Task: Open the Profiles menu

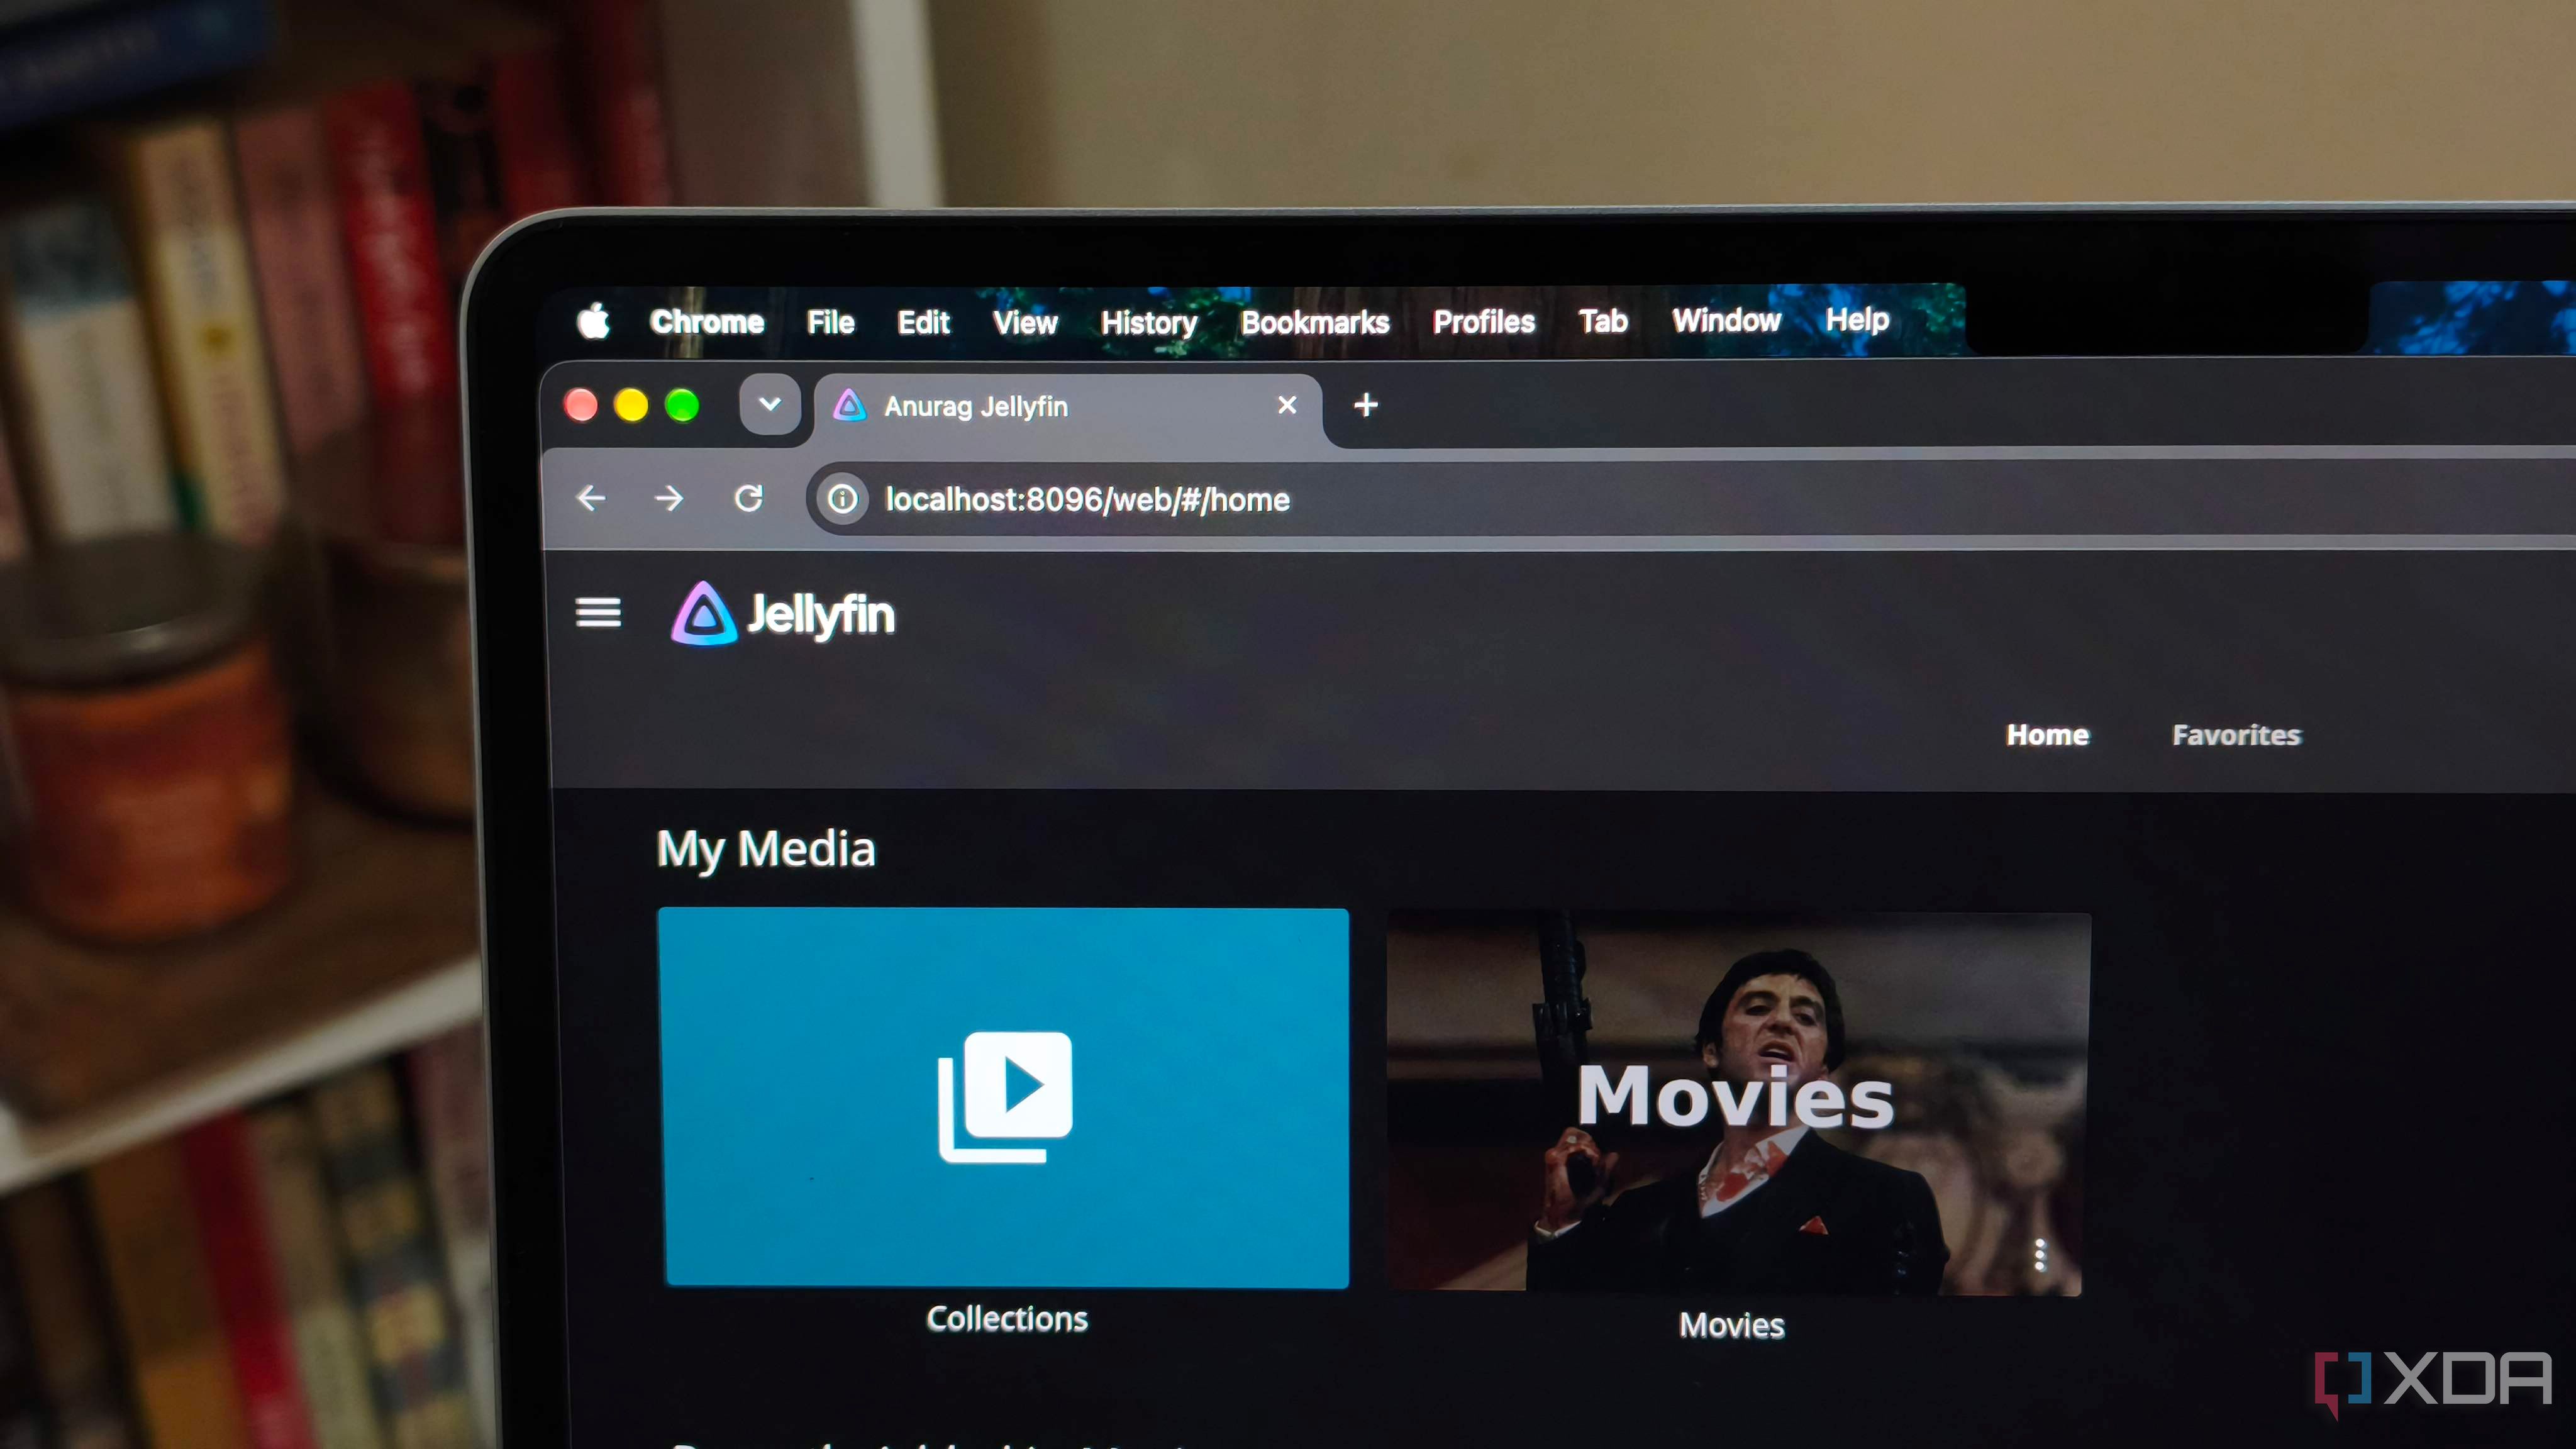Action: (x=1484, y=321)
